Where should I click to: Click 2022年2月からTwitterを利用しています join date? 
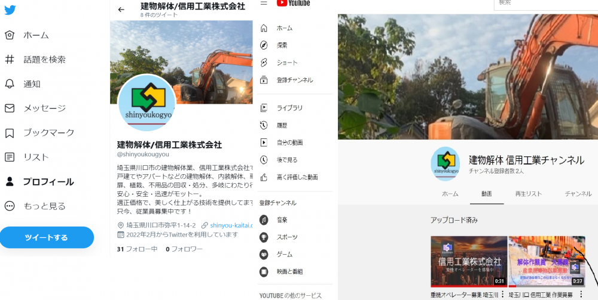pyautogui.click(x=182, y=235)
